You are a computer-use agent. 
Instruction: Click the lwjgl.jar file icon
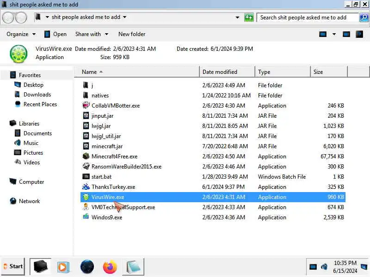86,126
